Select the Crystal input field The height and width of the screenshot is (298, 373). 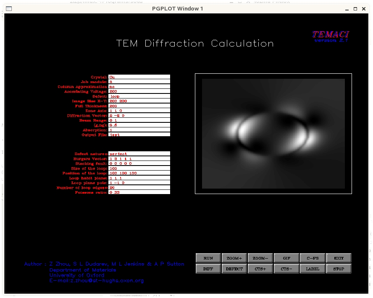click(139, 77)
